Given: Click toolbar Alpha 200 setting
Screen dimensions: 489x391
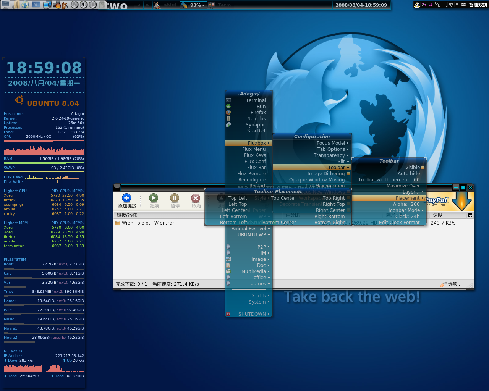Looking at the screenshot, I should pos(389,204).
